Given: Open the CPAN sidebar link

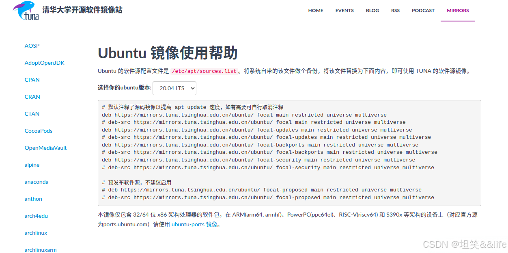Looking at the screenshot, I should coord(32,80).
